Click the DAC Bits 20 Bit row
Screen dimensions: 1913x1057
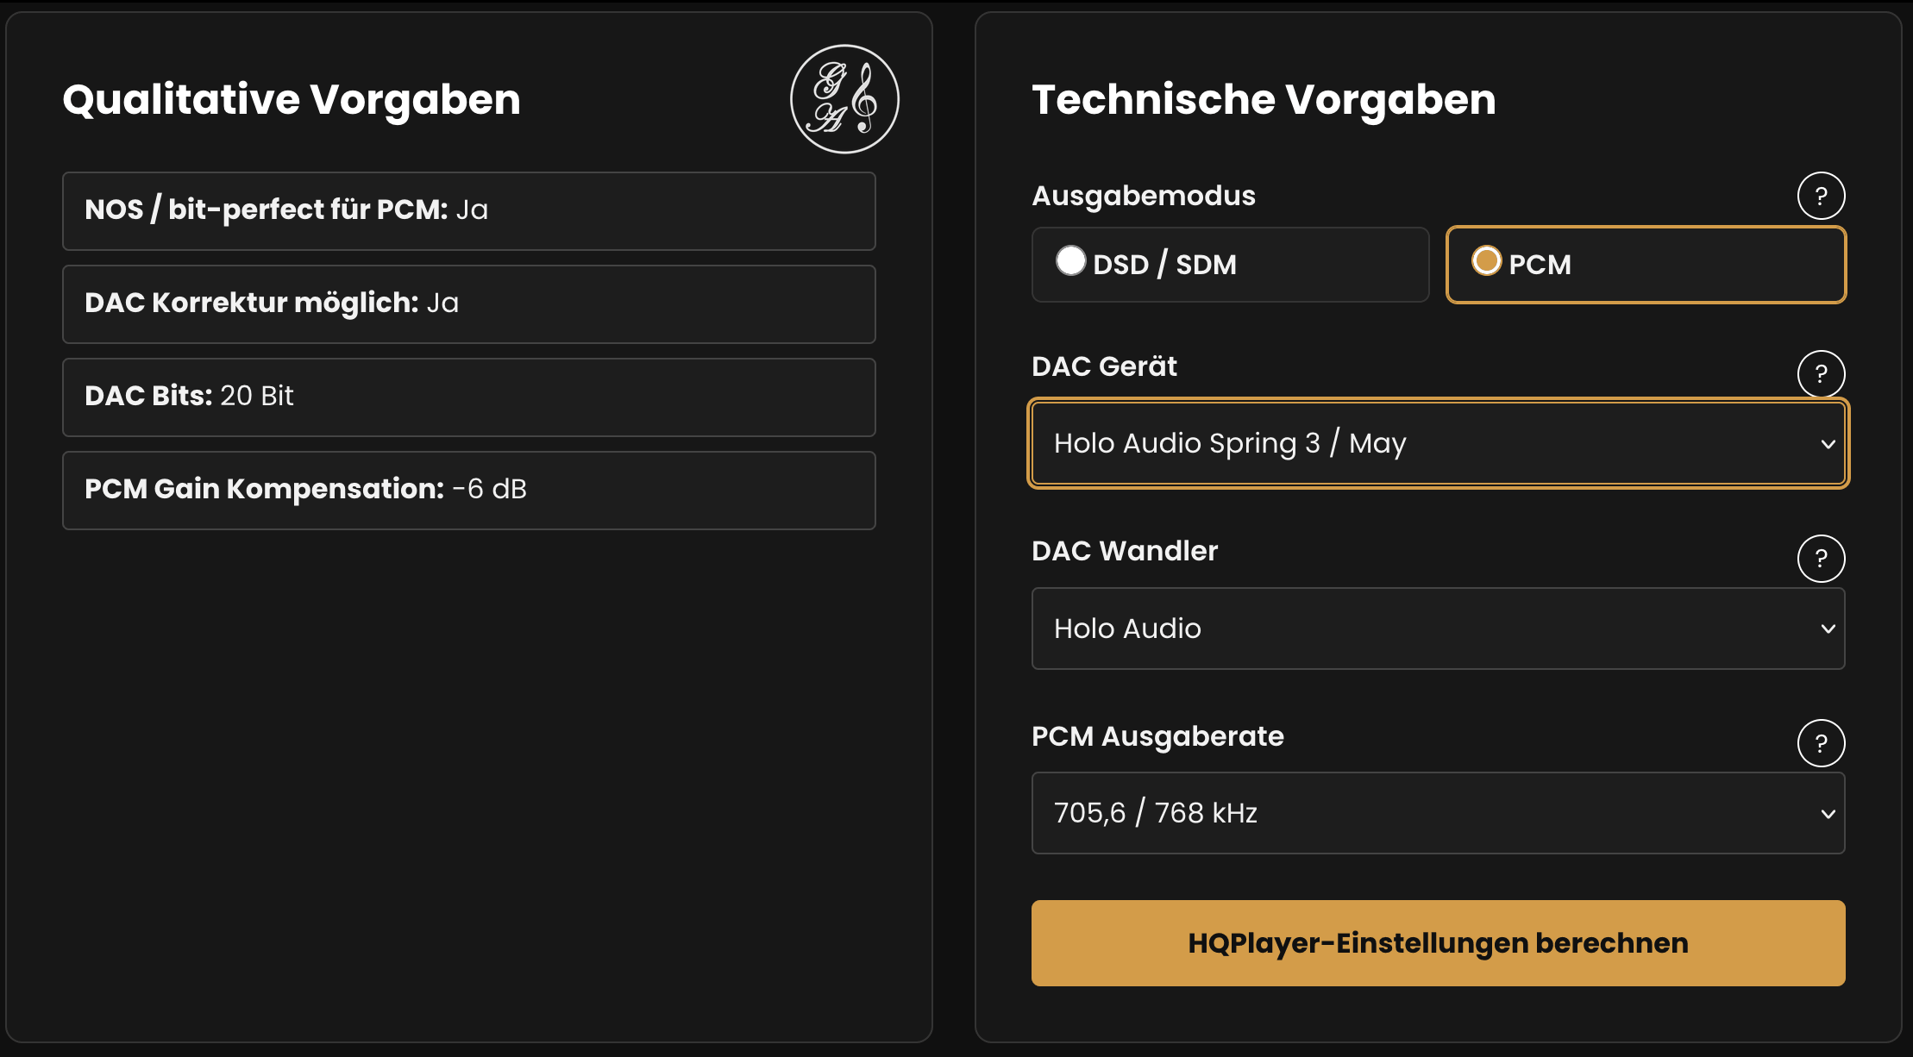click(469, 397)
